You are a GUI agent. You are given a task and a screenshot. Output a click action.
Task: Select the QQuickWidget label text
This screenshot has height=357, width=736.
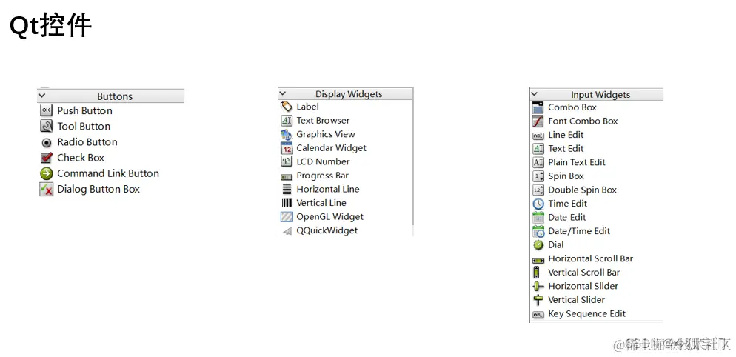(327, 230)
